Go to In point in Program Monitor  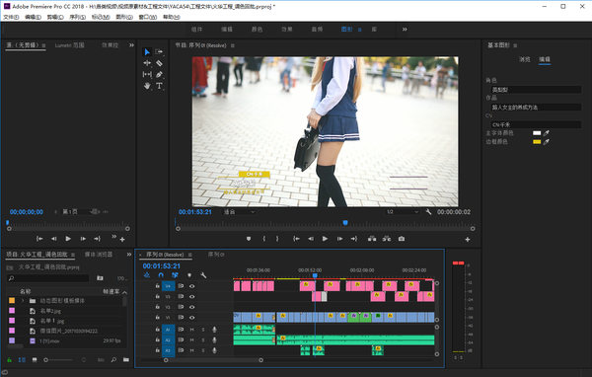[x=296, y=239]
